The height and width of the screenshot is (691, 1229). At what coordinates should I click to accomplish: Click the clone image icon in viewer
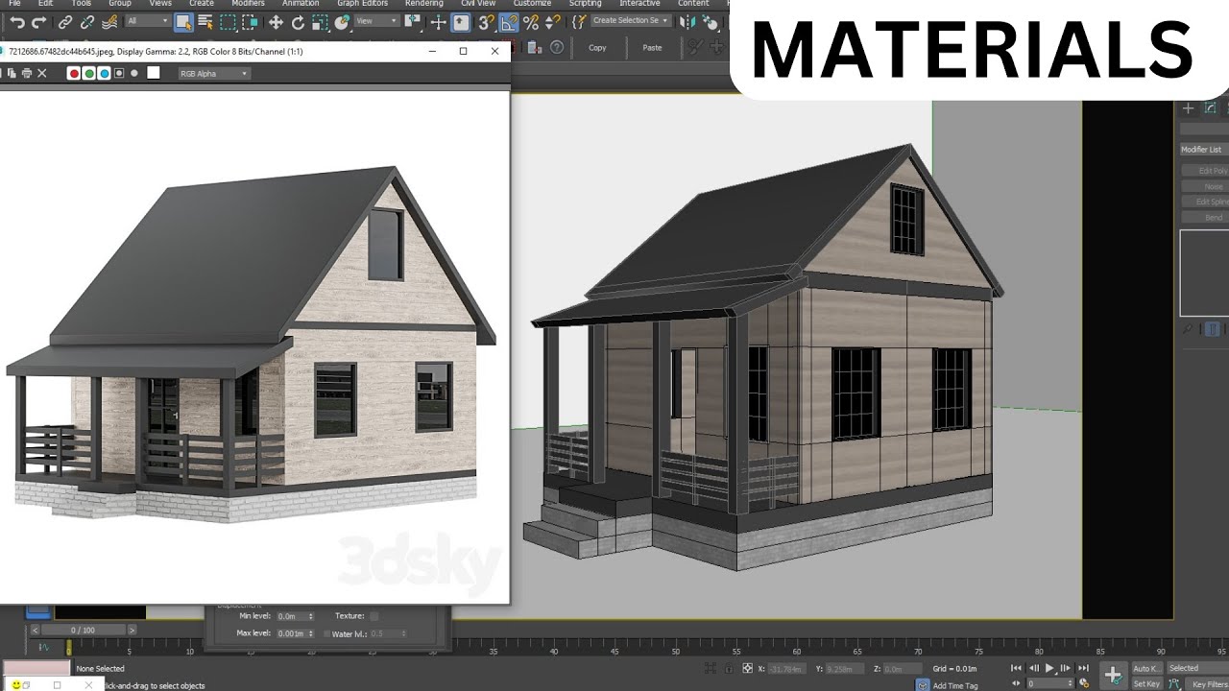point(12,74)
